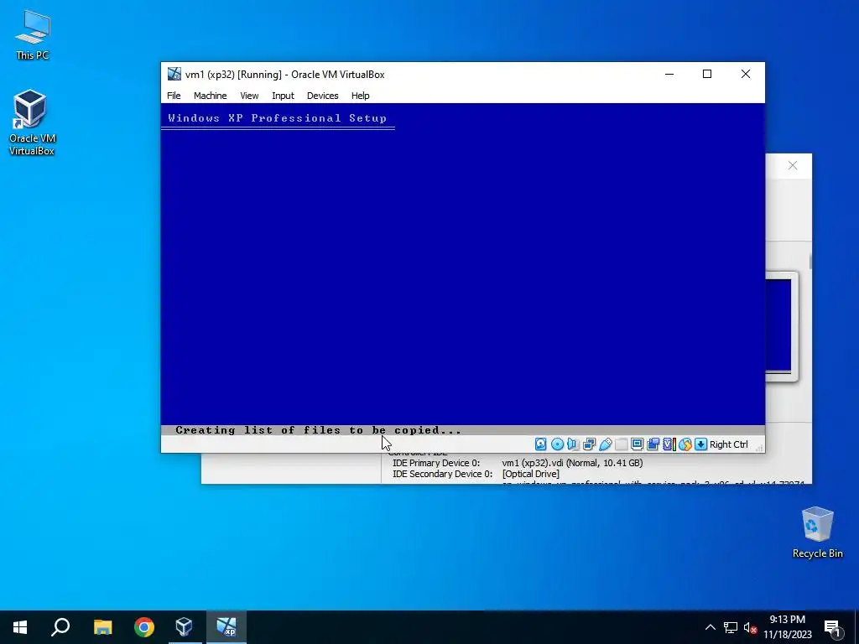Click the USB devices status icon
The width and height of the screenshot is (859, 644).
605,444
